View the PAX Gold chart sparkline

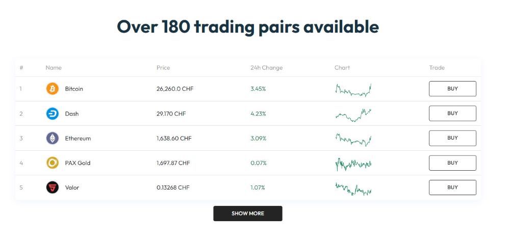click(x=353, y=164)
